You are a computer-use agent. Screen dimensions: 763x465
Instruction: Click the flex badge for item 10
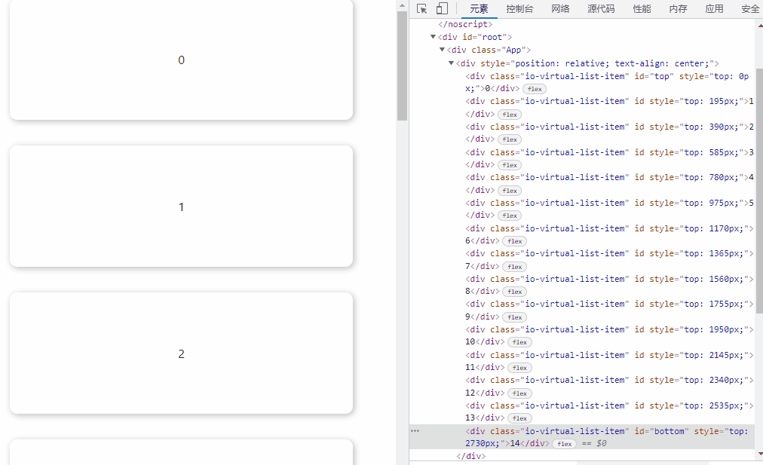pyautogui.click(x=519, y=342)
